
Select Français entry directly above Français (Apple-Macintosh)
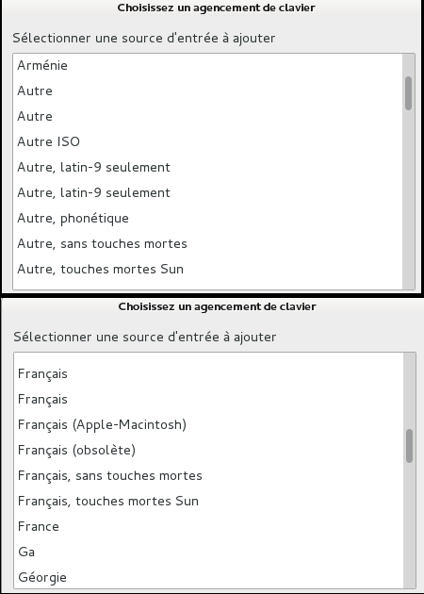[x=208, y=399]
